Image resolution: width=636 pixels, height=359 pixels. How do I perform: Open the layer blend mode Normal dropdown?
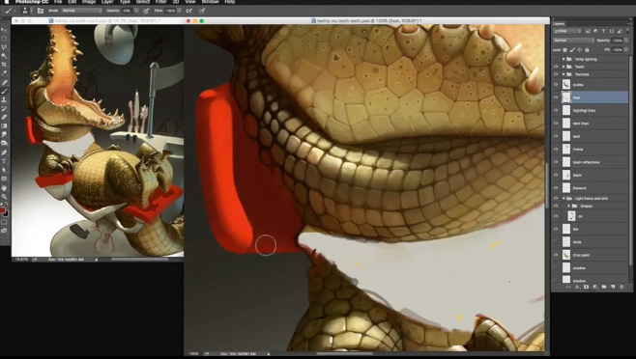click(x=573, y=41)
